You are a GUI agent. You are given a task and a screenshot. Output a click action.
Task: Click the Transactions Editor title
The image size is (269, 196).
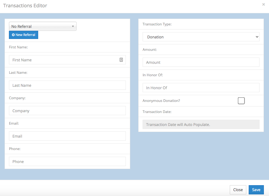25,6
